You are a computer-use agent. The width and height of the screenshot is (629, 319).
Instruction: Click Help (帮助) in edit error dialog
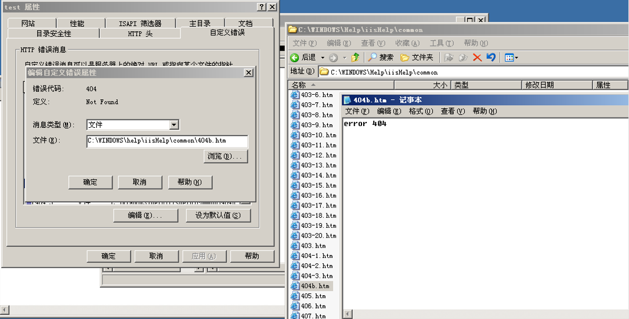point(190,182)
